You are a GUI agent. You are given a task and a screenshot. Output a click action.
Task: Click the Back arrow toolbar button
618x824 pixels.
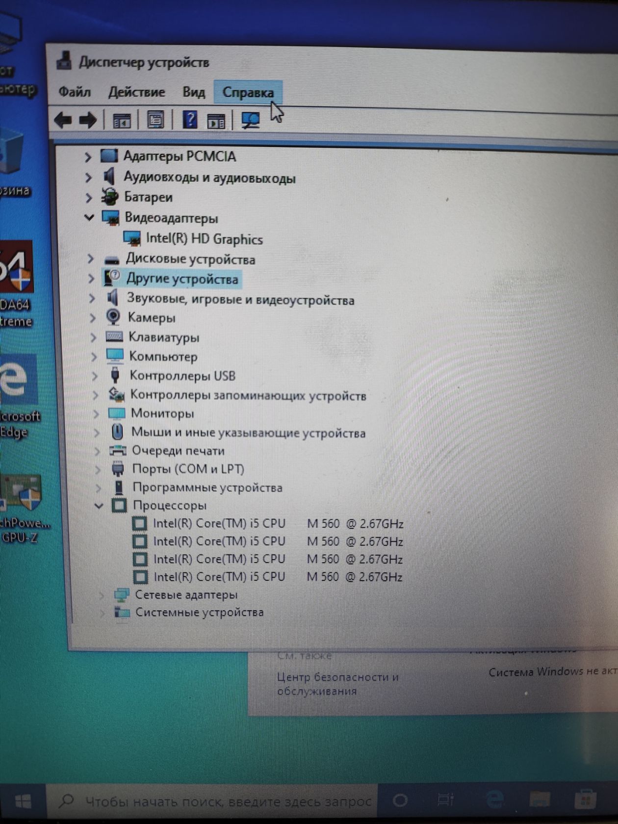(x=62, y=120)
